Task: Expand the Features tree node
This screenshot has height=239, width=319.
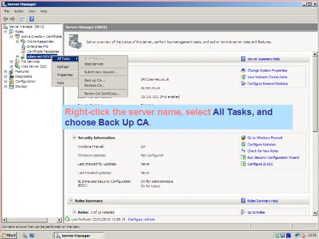Action: click(x=5, y=72)
